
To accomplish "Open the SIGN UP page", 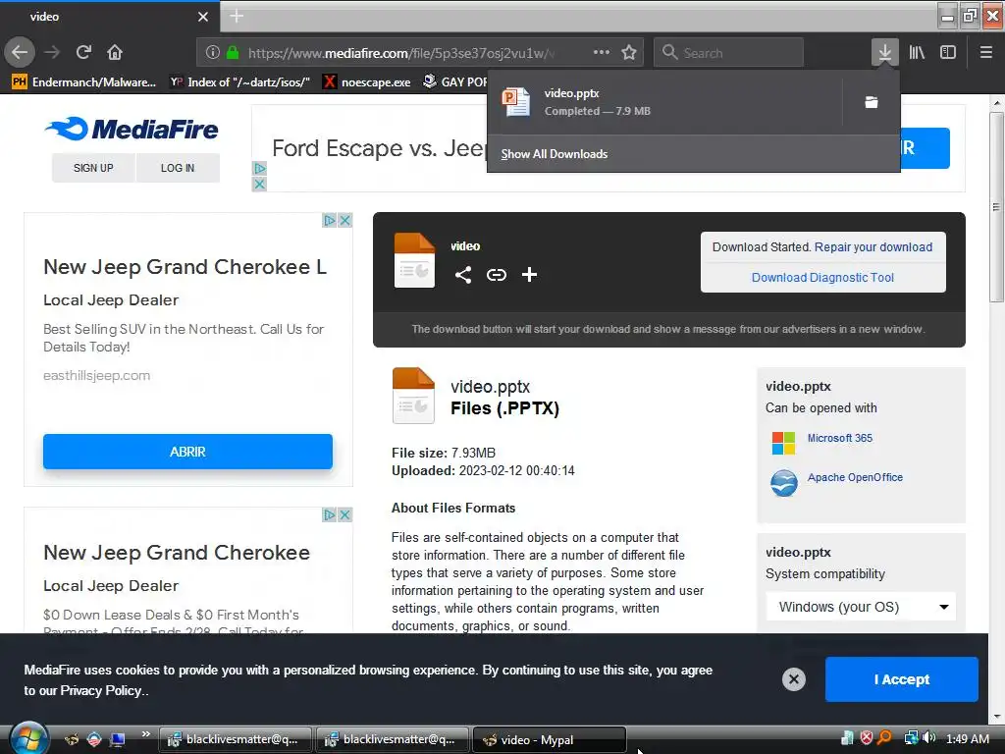I will 93,168.
